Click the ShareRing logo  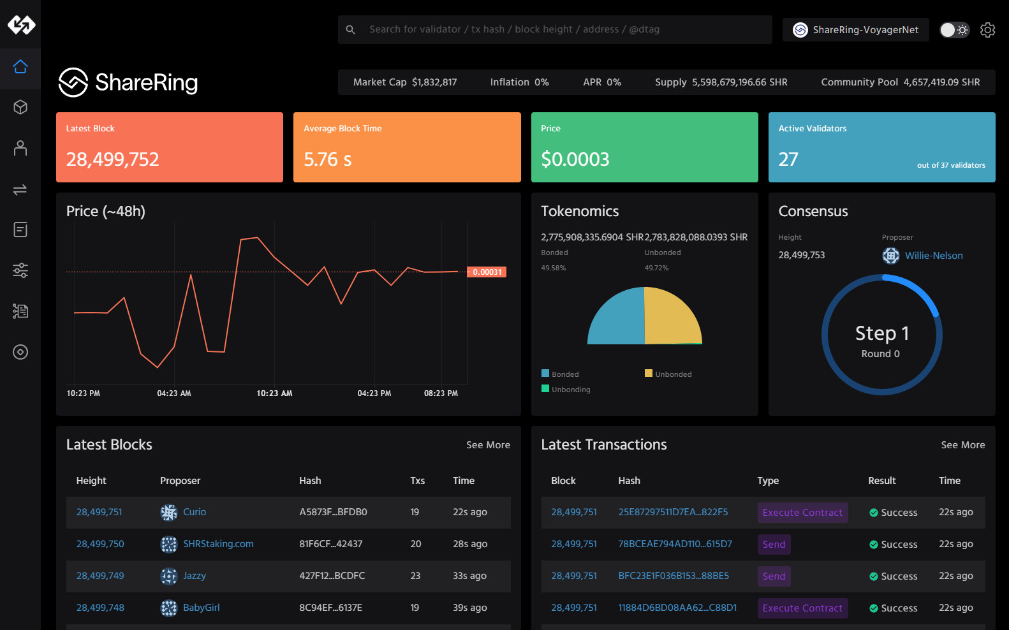pos(128,82)
